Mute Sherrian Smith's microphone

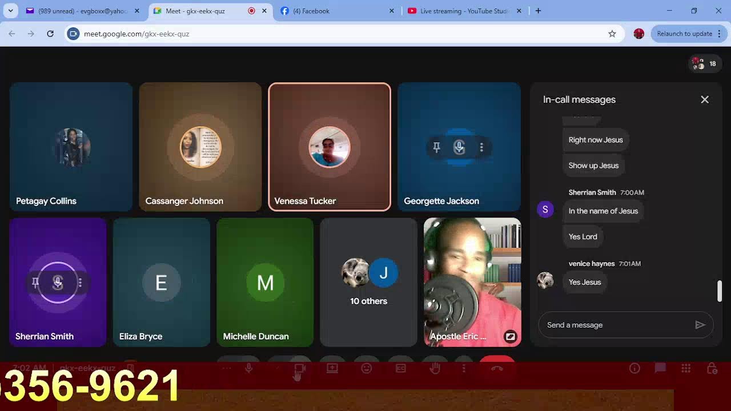coord(58,283)
